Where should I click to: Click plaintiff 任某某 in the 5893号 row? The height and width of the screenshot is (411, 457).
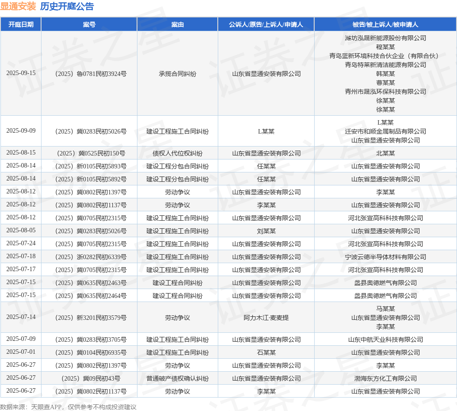[266, 166]
